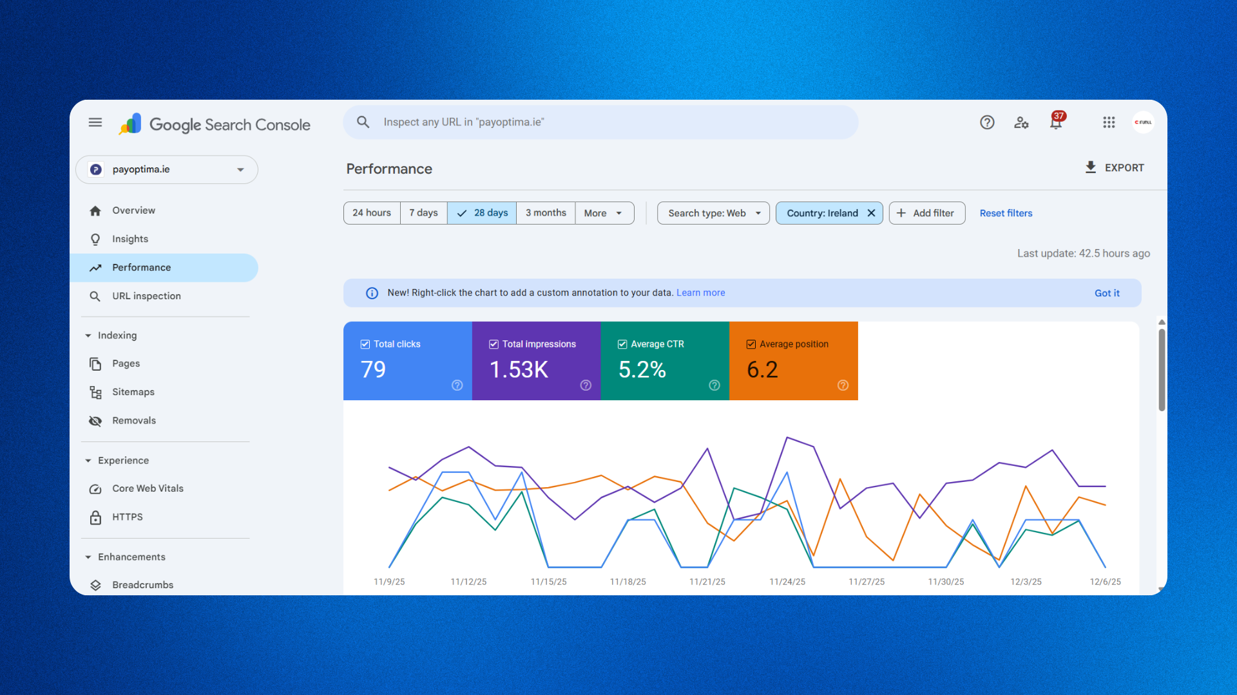Open Removals in sidebar
The image size is (1237, 695).
pos(164,421)
